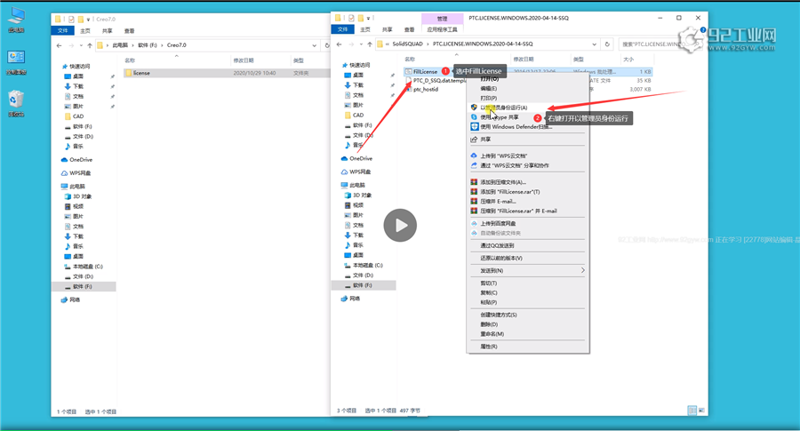Sort by 名称 column in PTC.LICENSE window
The image size is (800, 431).
click(410, 60)
